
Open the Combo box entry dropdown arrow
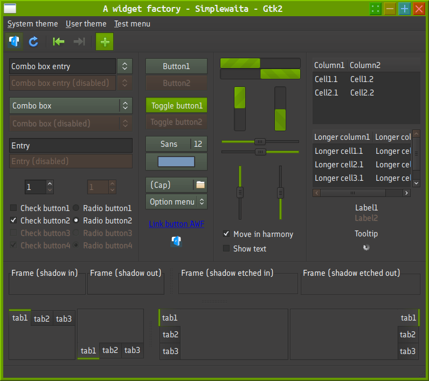click(x=124, y=66)
